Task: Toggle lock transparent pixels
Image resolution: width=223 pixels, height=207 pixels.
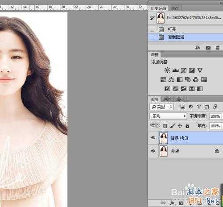Action: pyautogui.click(x=165, y=126)
